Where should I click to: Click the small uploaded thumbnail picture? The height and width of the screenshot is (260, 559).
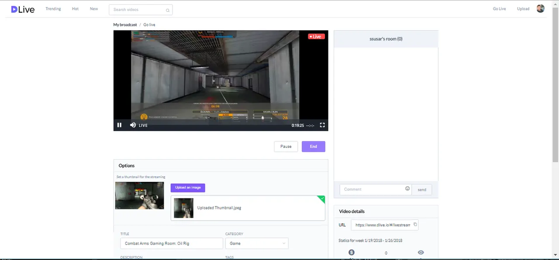[x=183, y=208]
